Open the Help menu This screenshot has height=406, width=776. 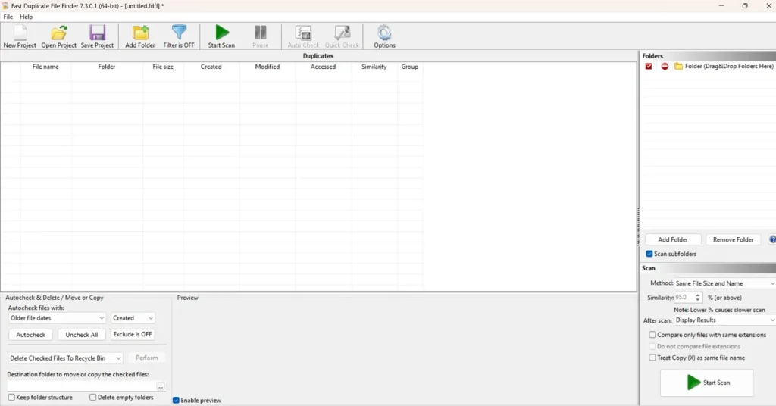(x=27, y=17)
